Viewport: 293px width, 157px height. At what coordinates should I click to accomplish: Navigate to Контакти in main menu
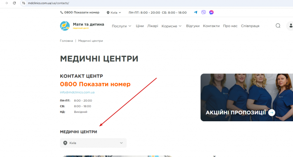211,26
